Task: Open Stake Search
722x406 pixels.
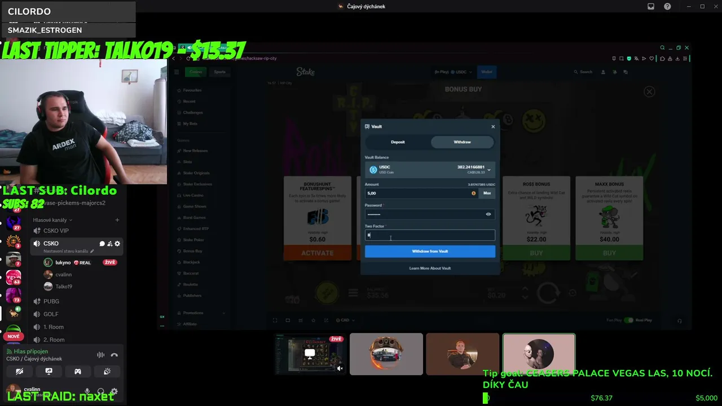Action: 583,72
